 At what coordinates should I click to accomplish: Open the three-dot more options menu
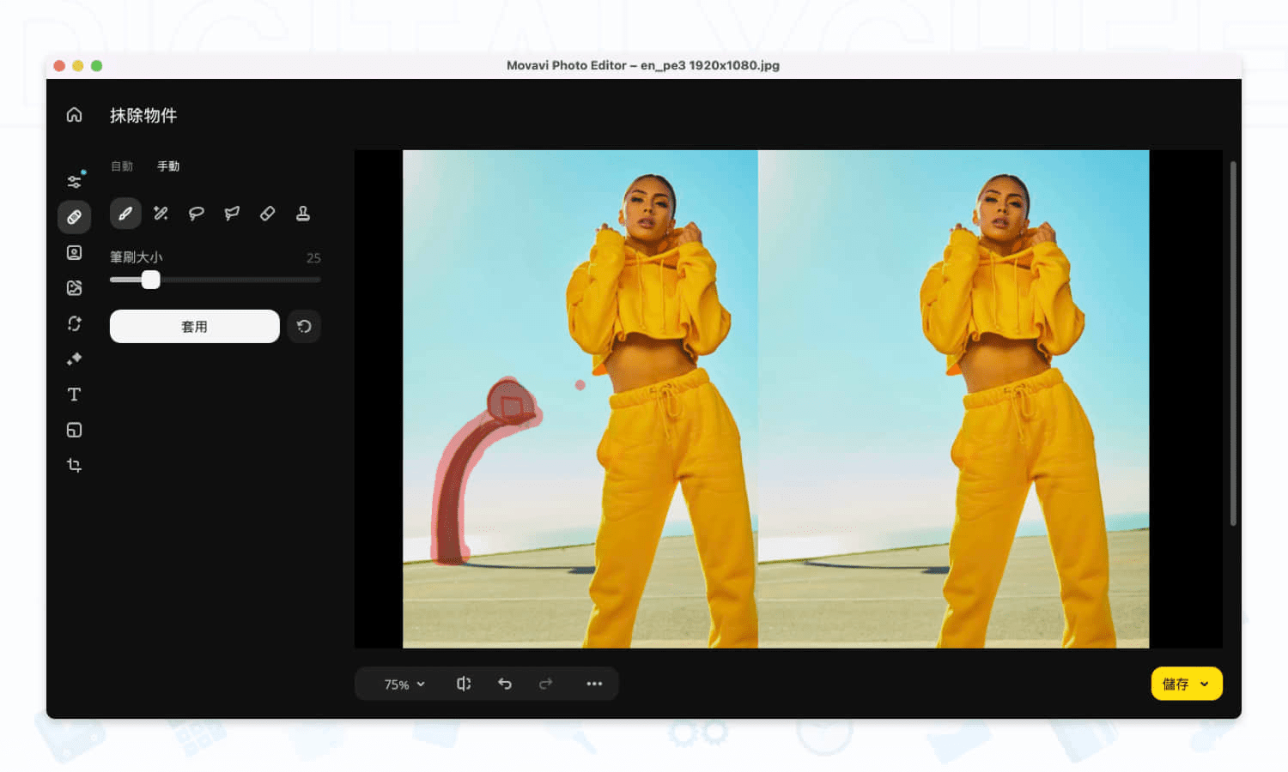tap(594, 684)
